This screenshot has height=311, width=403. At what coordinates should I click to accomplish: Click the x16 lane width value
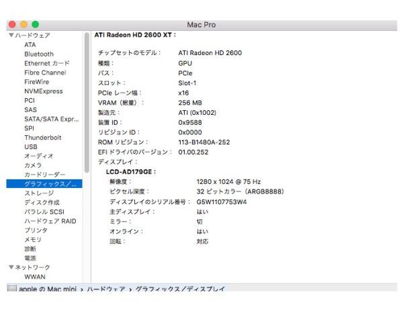click(x=183, y=93)
